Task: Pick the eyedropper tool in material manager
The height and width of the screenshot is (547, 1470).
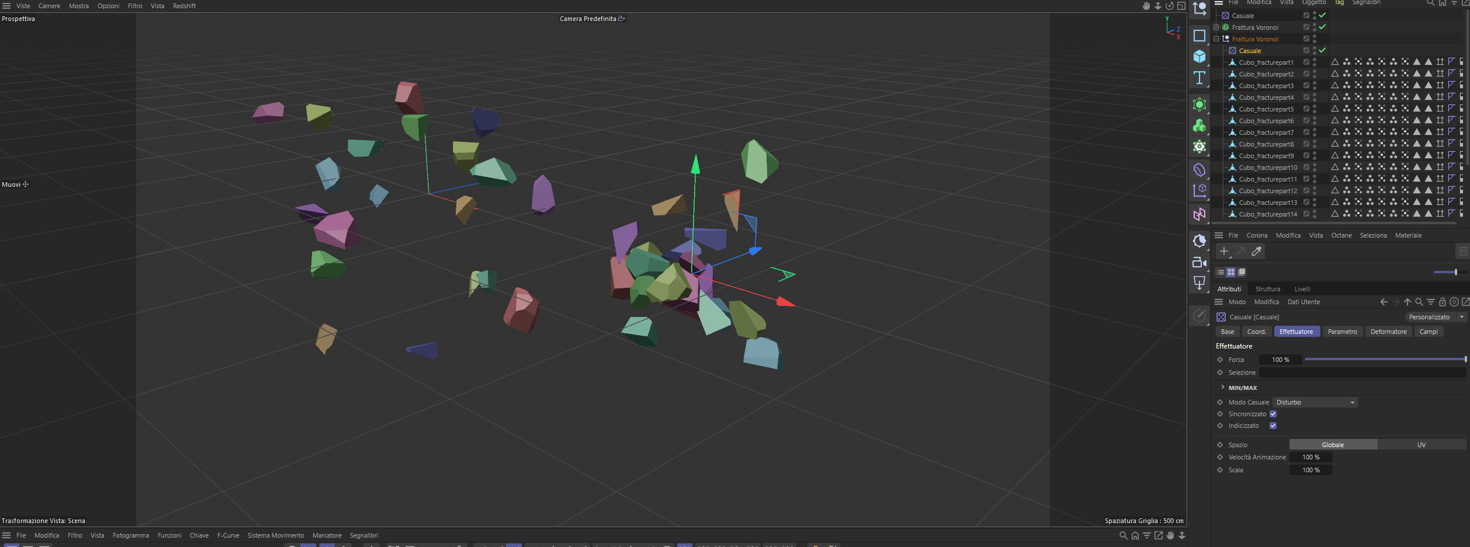Action: pyautogui.click(x=1256, y=252)
